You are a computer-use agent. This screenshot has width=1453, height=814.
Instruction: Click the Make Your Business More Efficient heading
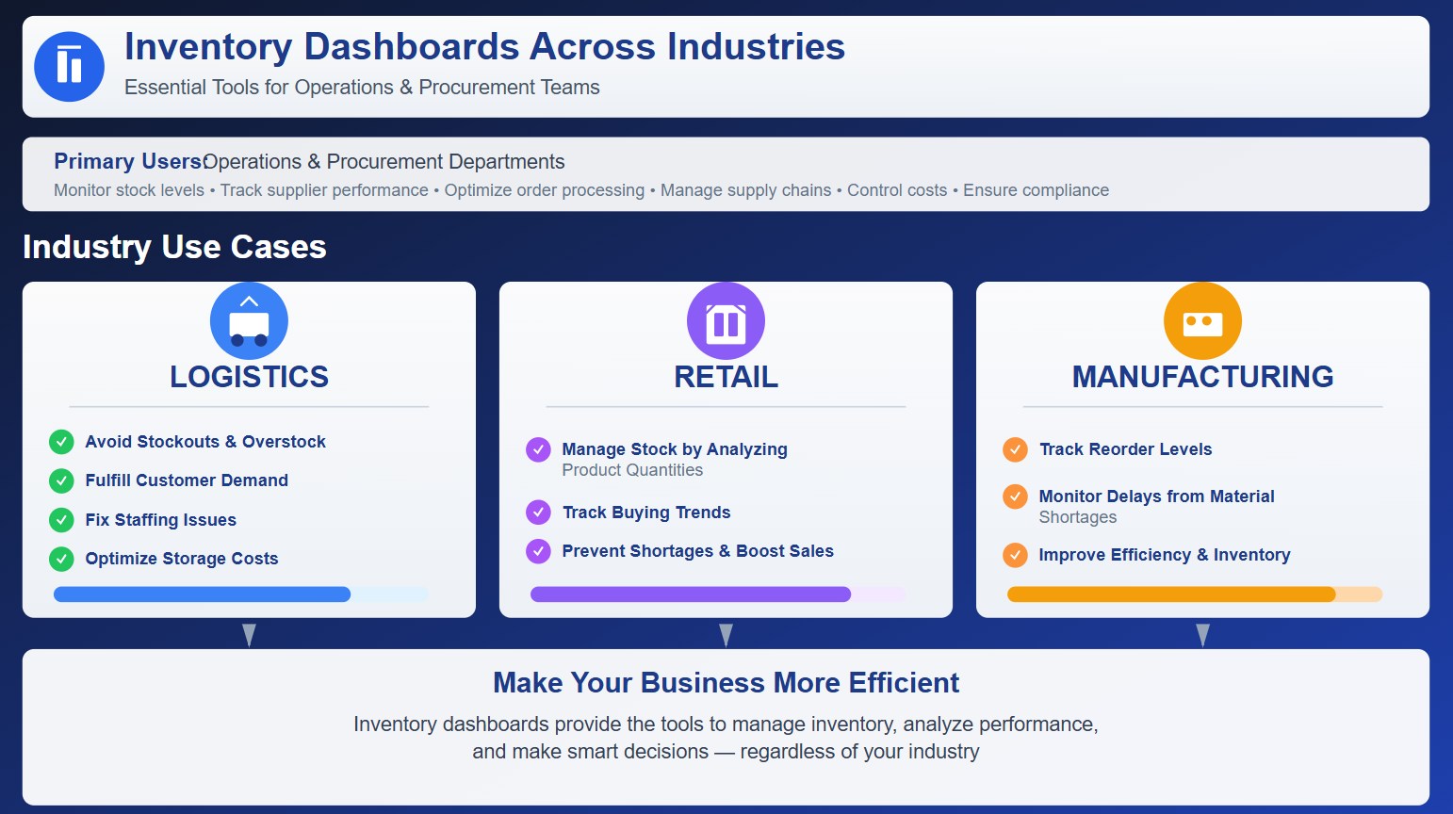(x=726, y=682)
